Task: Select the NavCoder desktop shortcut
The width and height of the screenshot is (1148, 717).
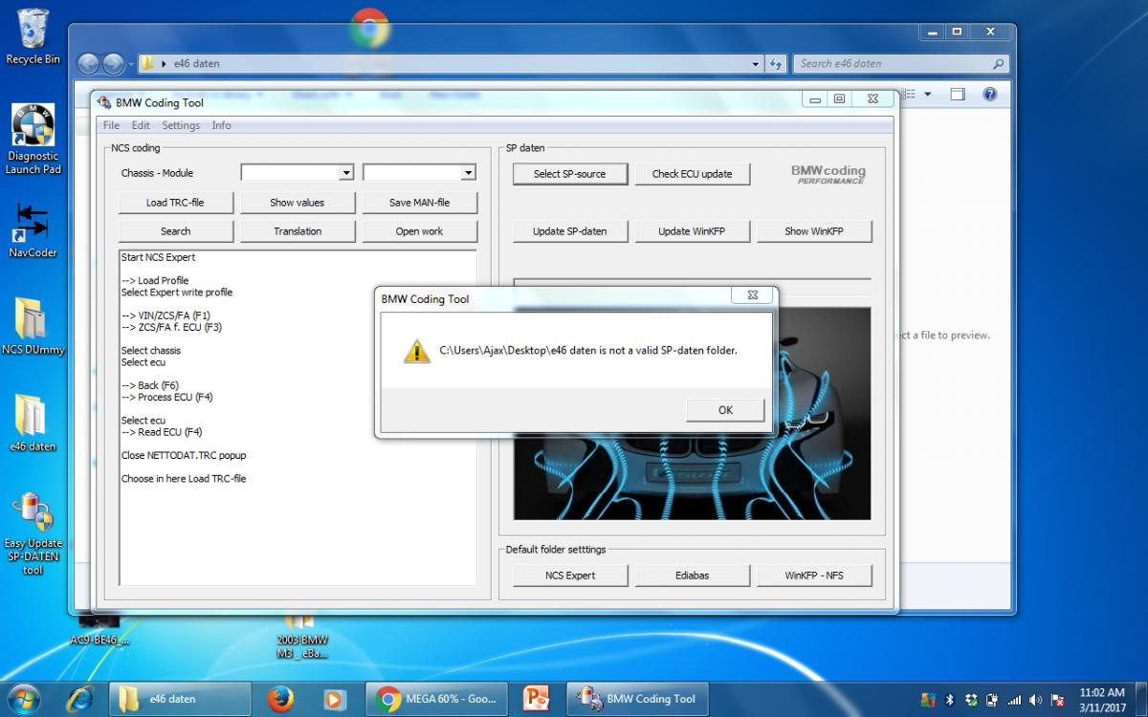Action: (33, 231)
